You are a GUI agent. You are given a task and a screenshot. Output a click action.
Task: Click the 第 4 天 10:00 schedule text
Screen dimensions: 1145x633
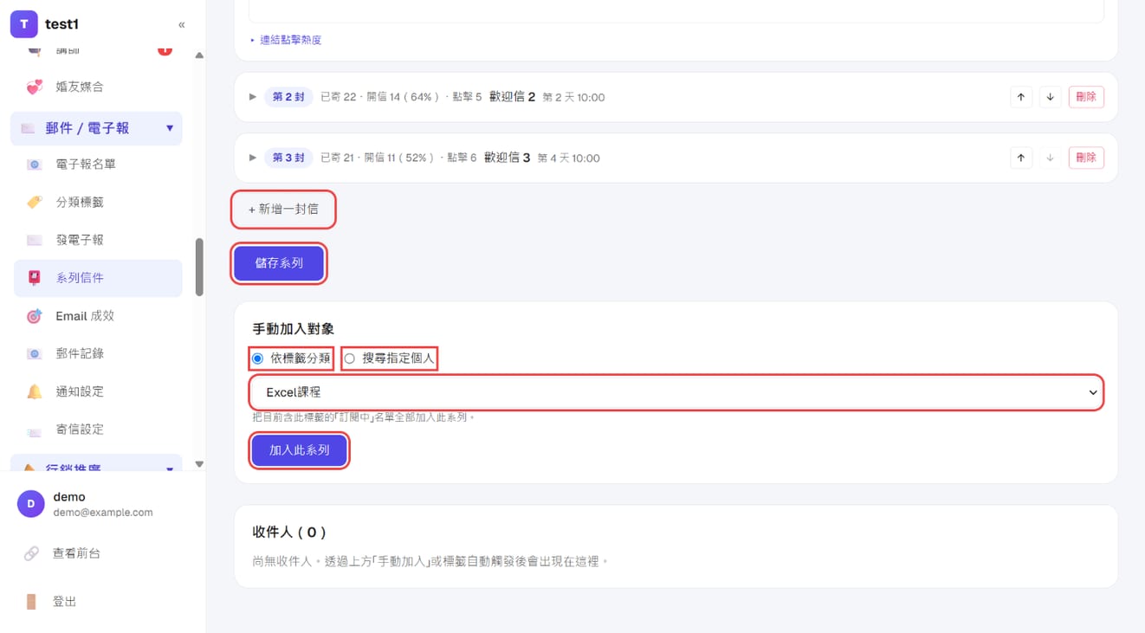coord(569,158)
